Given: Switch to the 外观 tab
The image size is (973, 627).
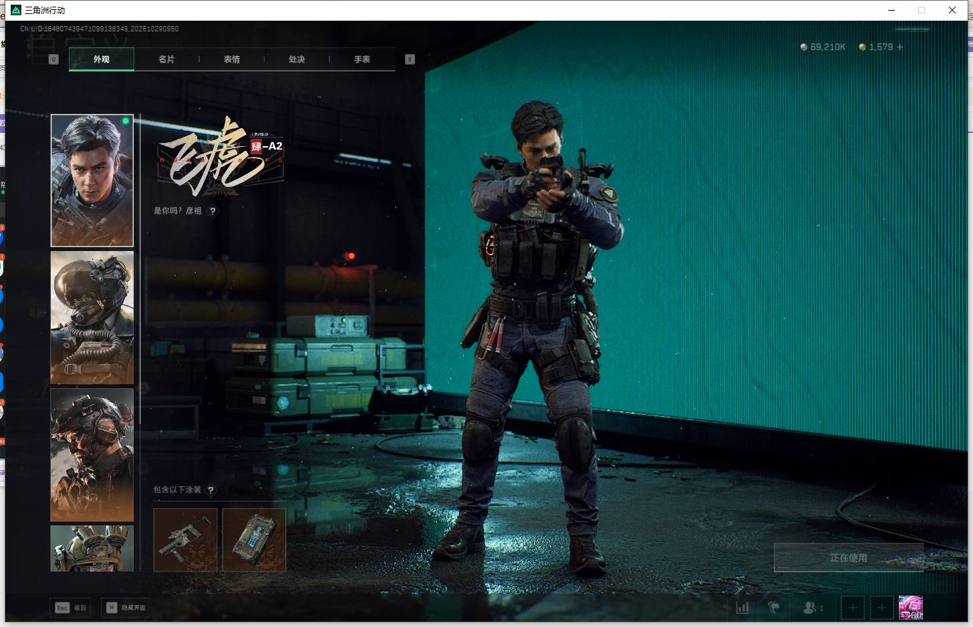Looking at the screenshot, I should click(102, 59).
